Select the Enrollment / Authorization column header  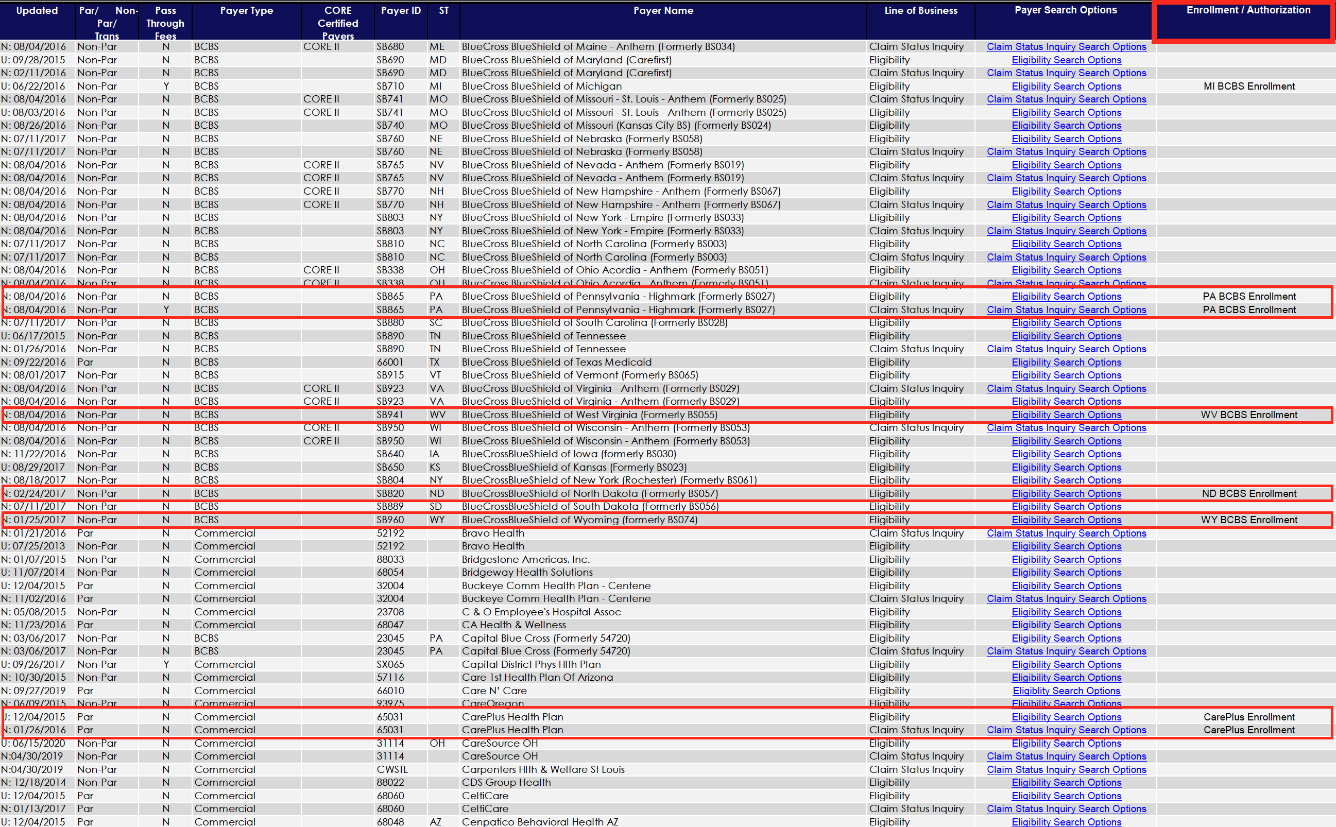tap(1248, 10)
